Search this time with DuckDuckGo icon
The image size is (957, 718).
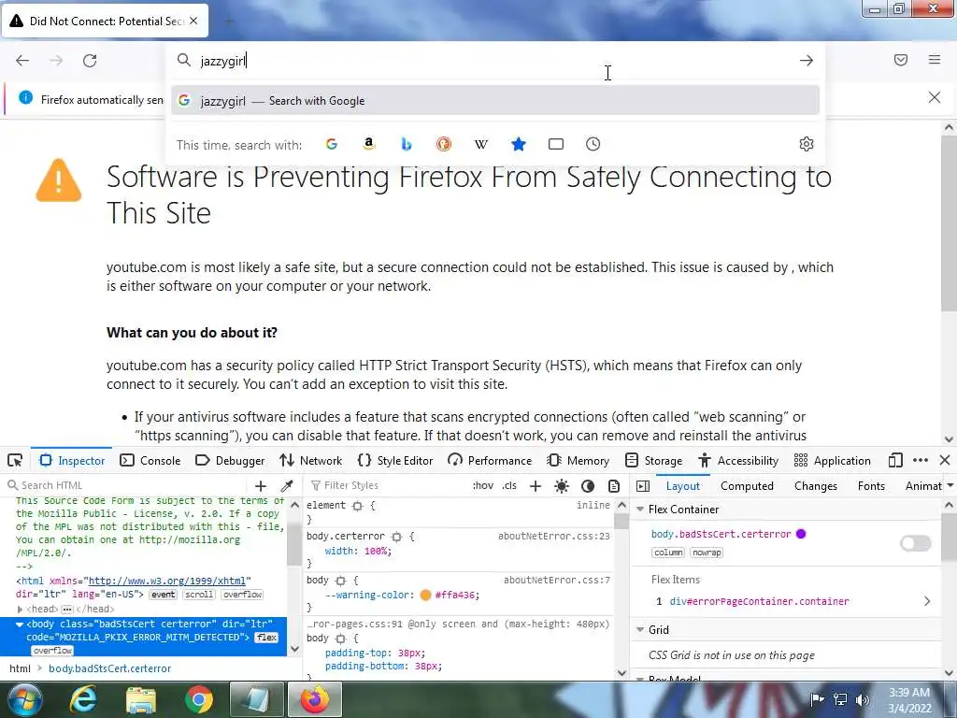click(444, 144)
